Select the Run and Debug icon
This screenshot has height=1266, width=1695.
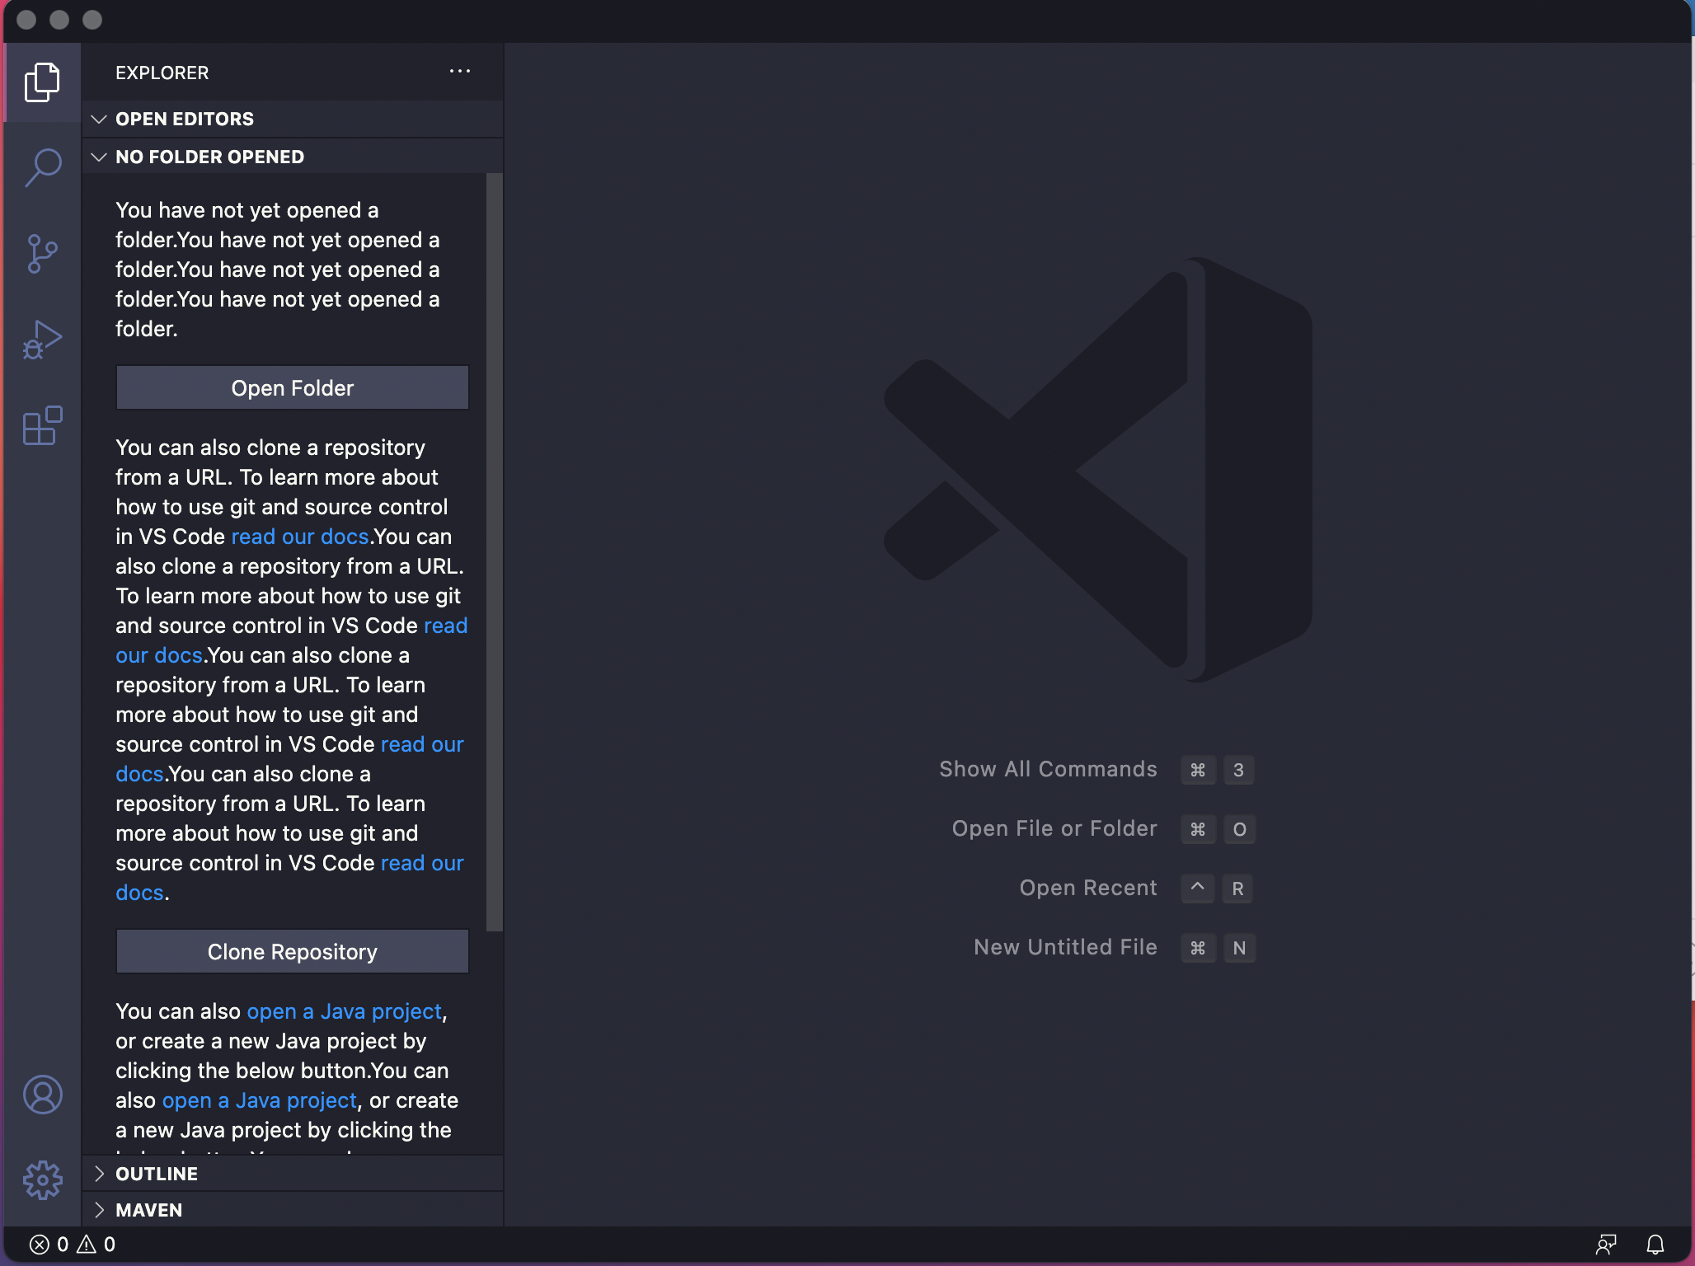pyautogui.click(x=42, y=339)
